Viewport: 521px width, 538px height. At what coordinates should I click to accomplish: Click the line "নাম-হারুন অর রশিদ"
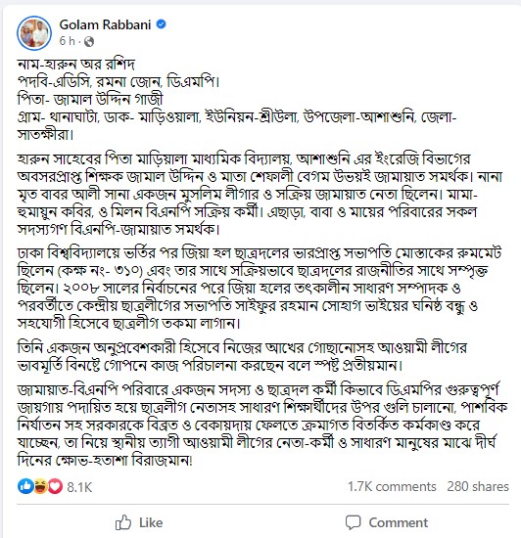tap(76, 64)
